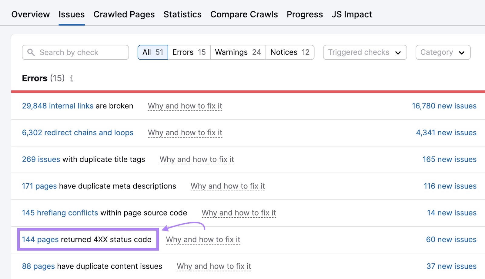Go to the Statistics tab

pos(182,14)
